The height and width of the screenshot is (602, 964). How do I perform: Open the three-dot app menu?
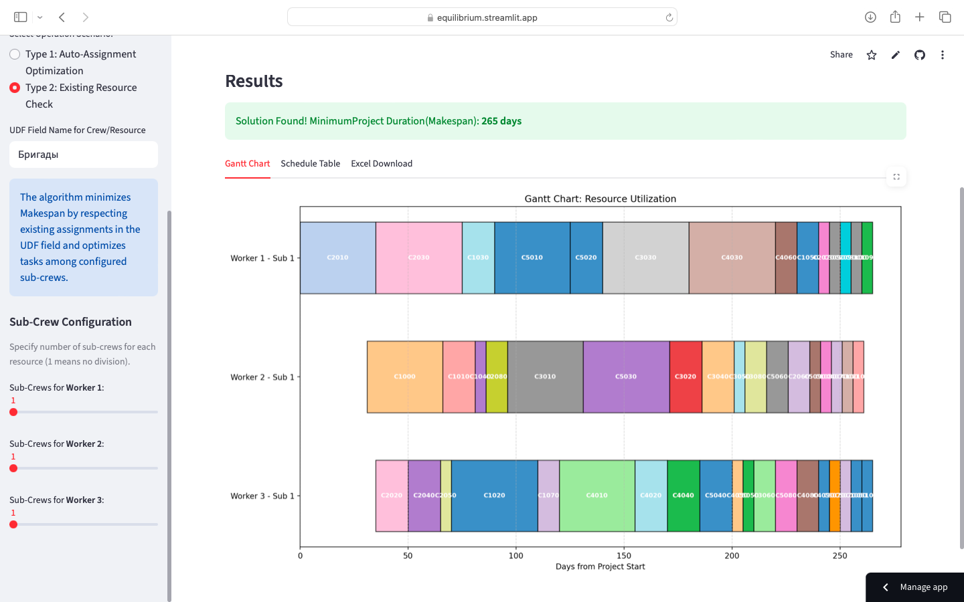pos(942,55)
